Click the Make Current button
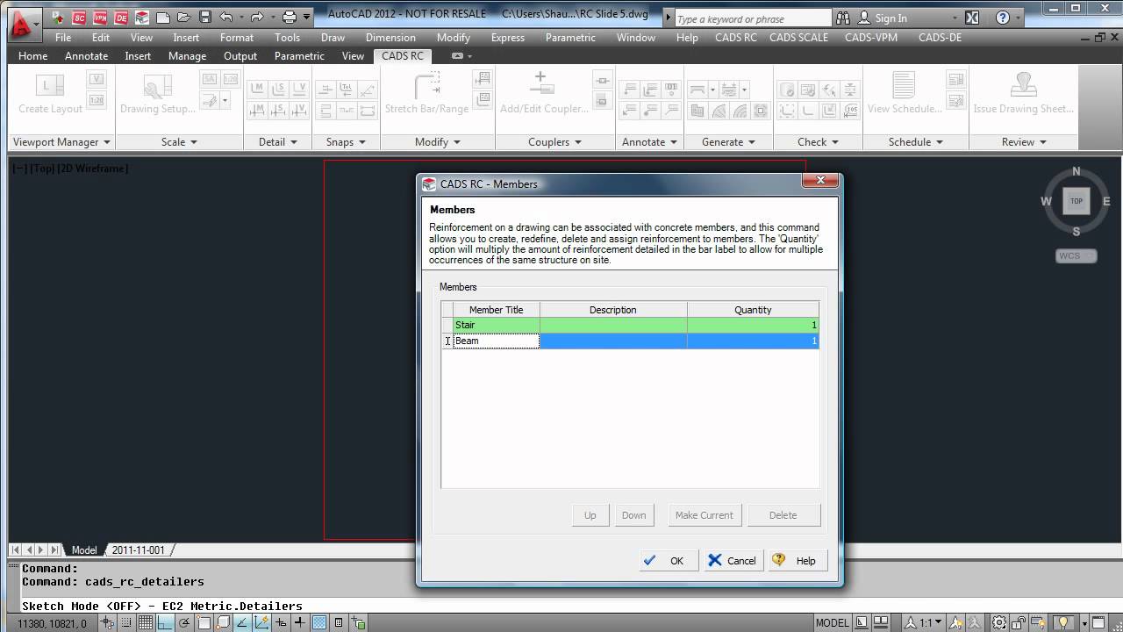 coord(705,515)
